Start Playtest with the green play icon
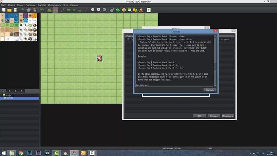Screen dimensions: 277x156 point(148,10)
